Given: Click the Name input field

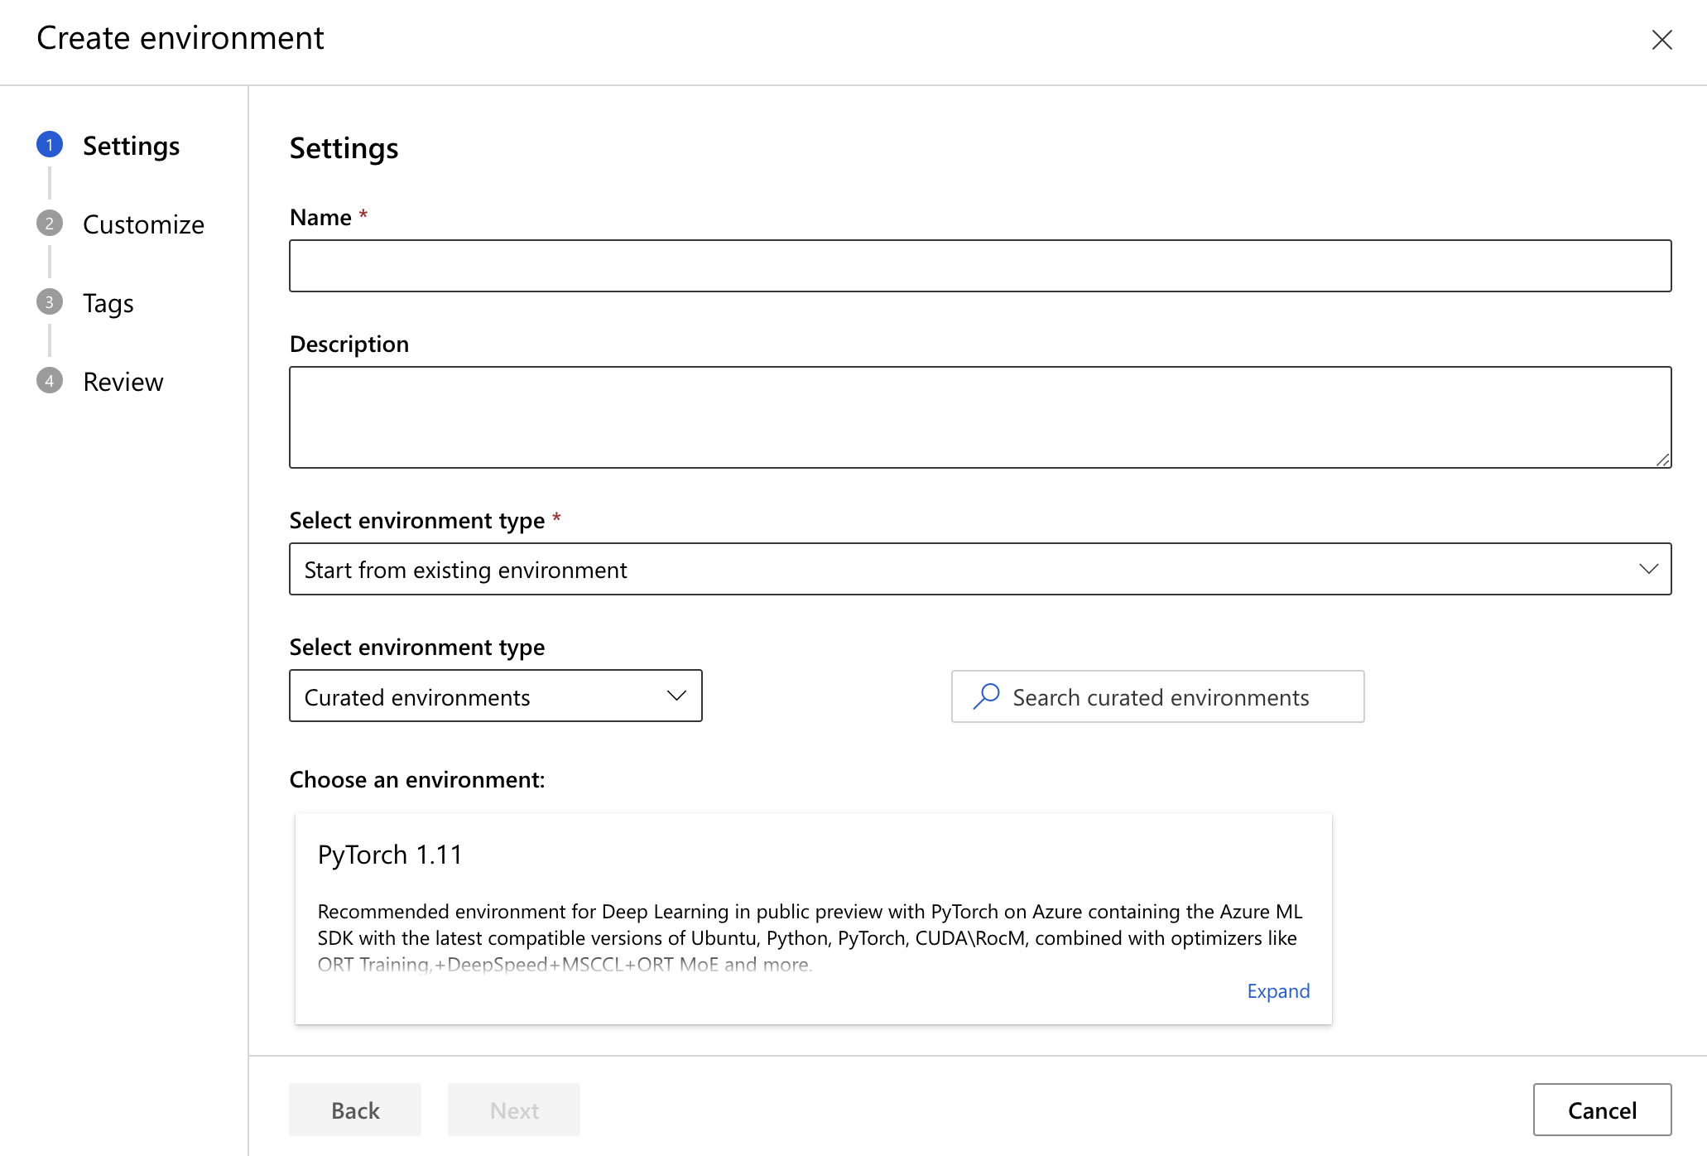Looking at the screenshot, I should click(x=980, y=266).
